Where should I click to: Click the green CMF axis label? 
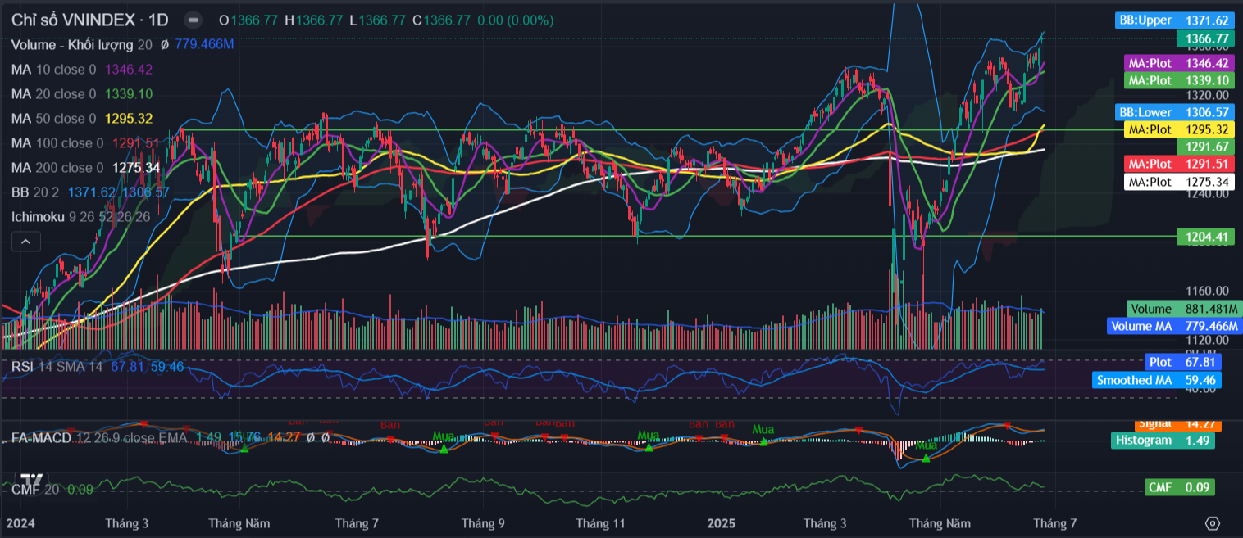click(1160, 488)
